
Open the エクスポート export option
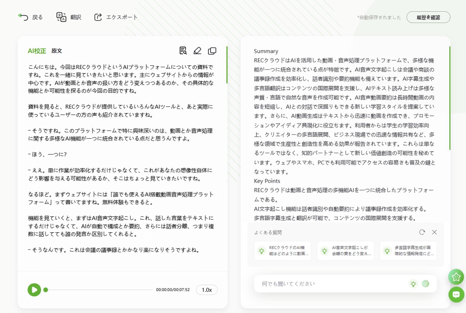tap(122, 17)
